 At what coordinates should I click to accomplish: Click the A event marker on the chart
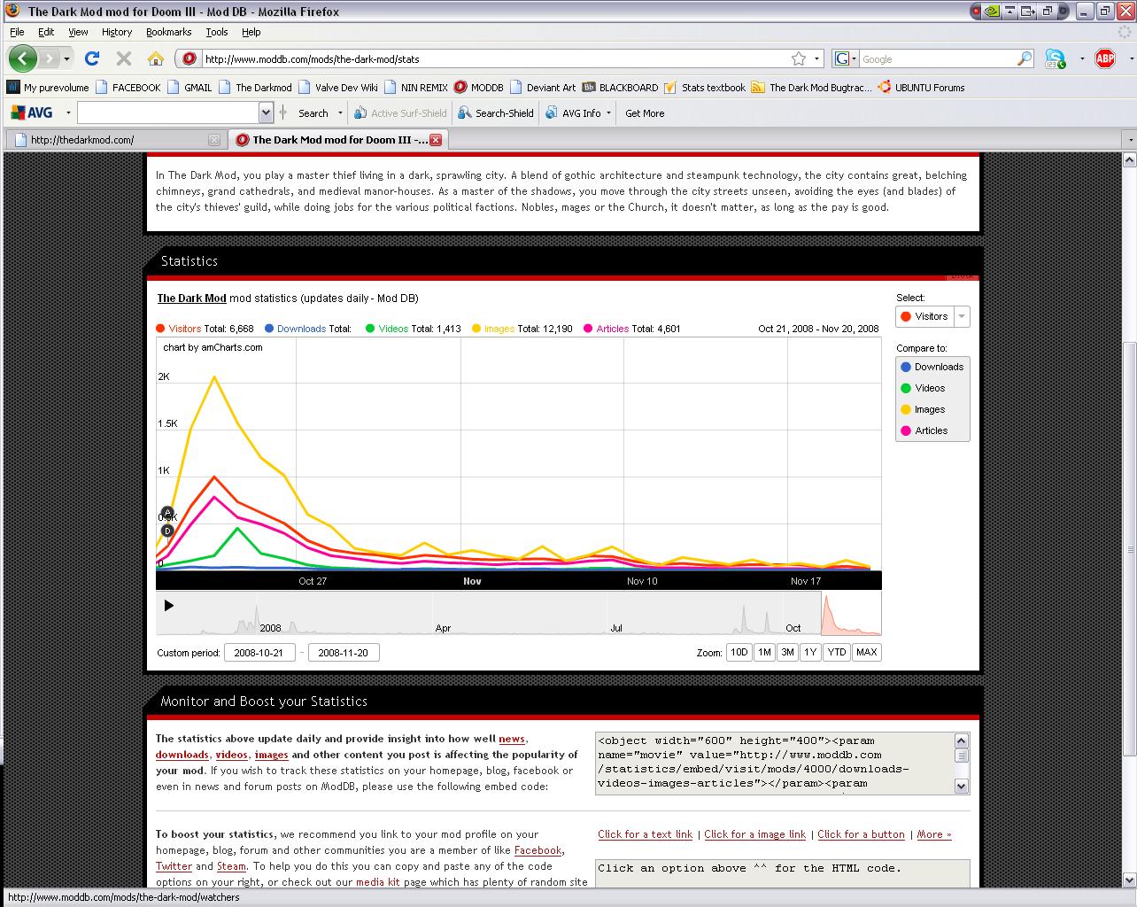coord(167,514)
